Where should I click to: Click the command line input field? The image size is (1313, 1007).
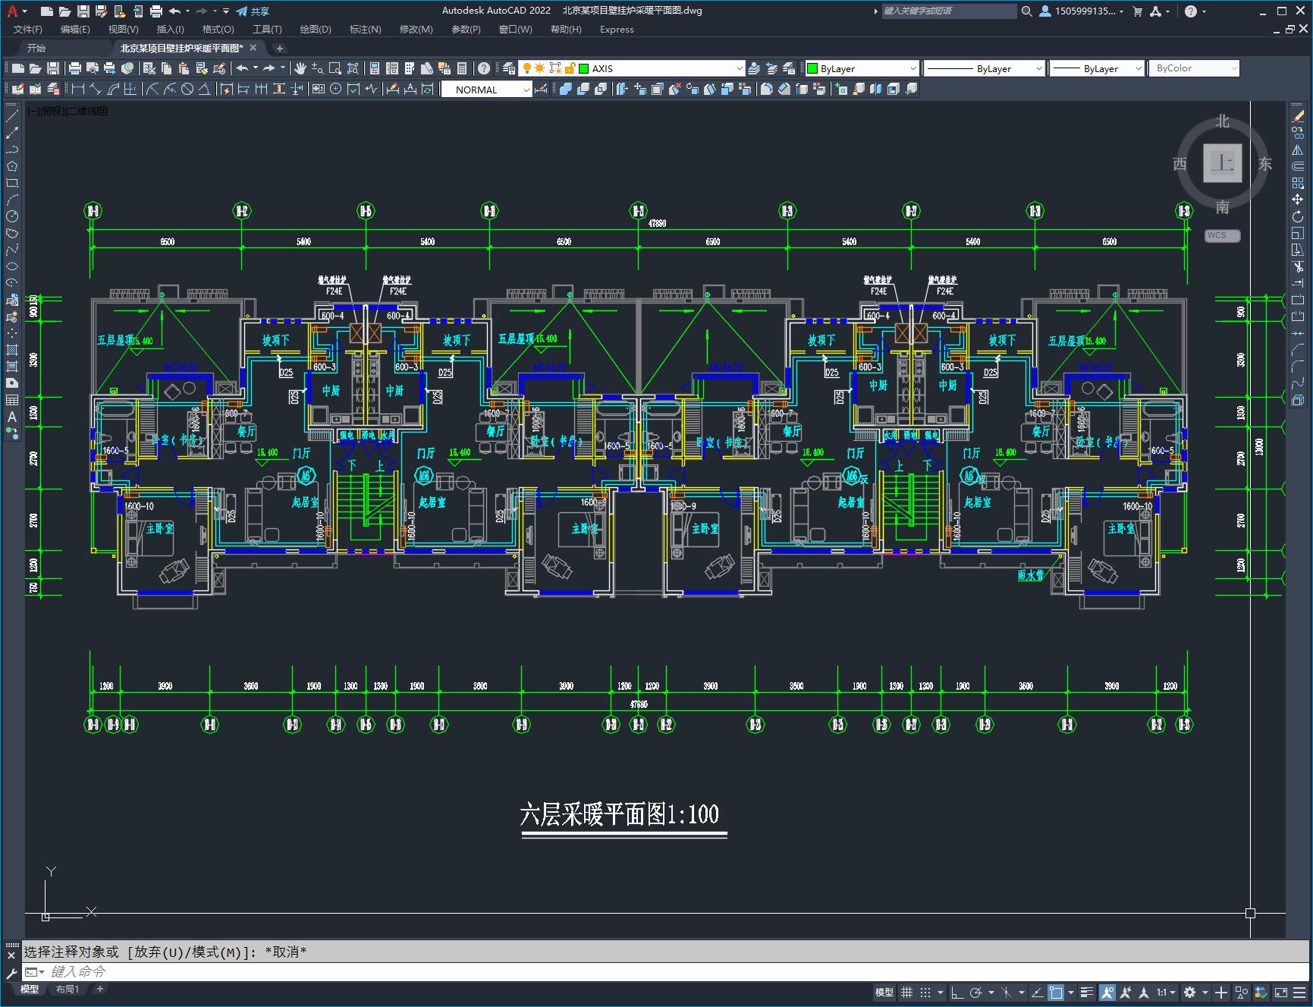tap(660, 971)
